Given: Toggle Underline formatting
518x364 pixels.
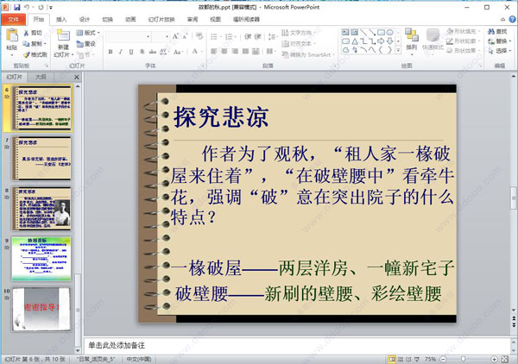Looking at the screenshot, I should point(131,52).
